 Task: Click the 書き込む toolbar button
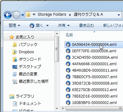pyautogui.click(x=87, y=25)
